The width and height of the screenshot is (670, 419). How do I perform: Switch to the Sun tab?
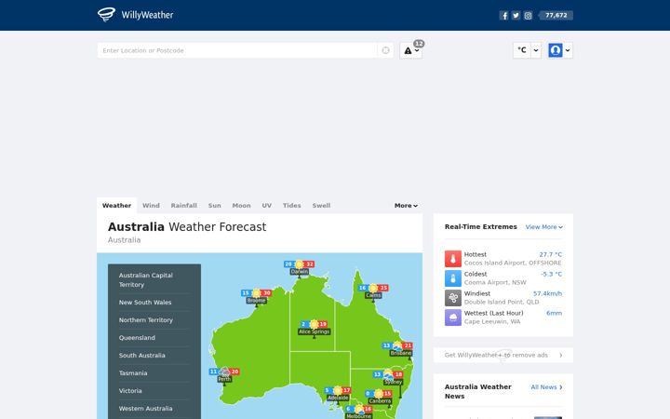coord(215,206)
